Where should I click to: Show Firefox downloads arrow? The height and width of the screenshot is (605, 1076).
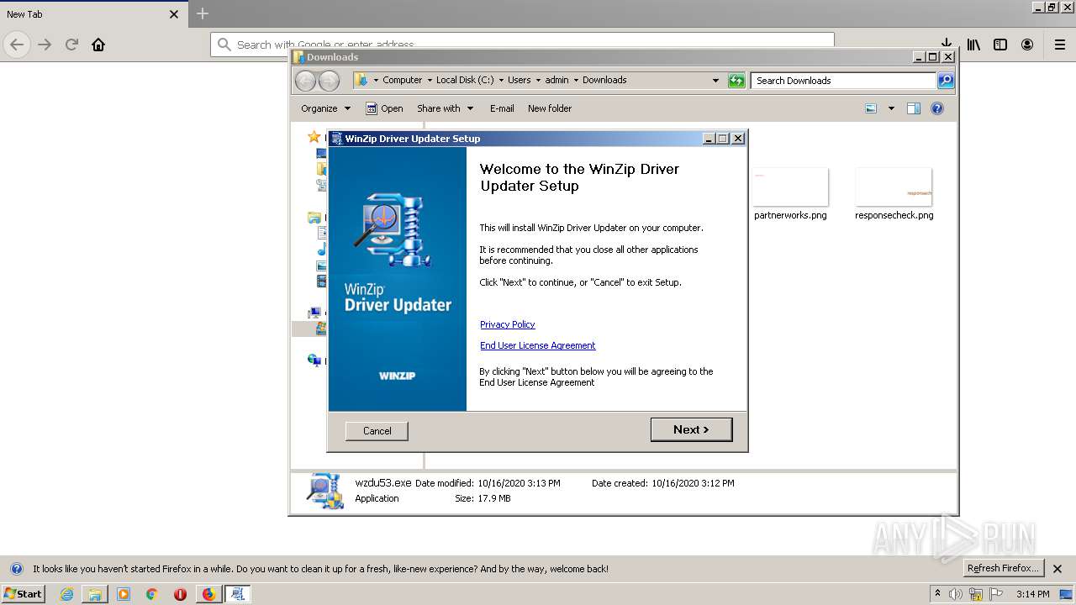(x=947, y=42)
